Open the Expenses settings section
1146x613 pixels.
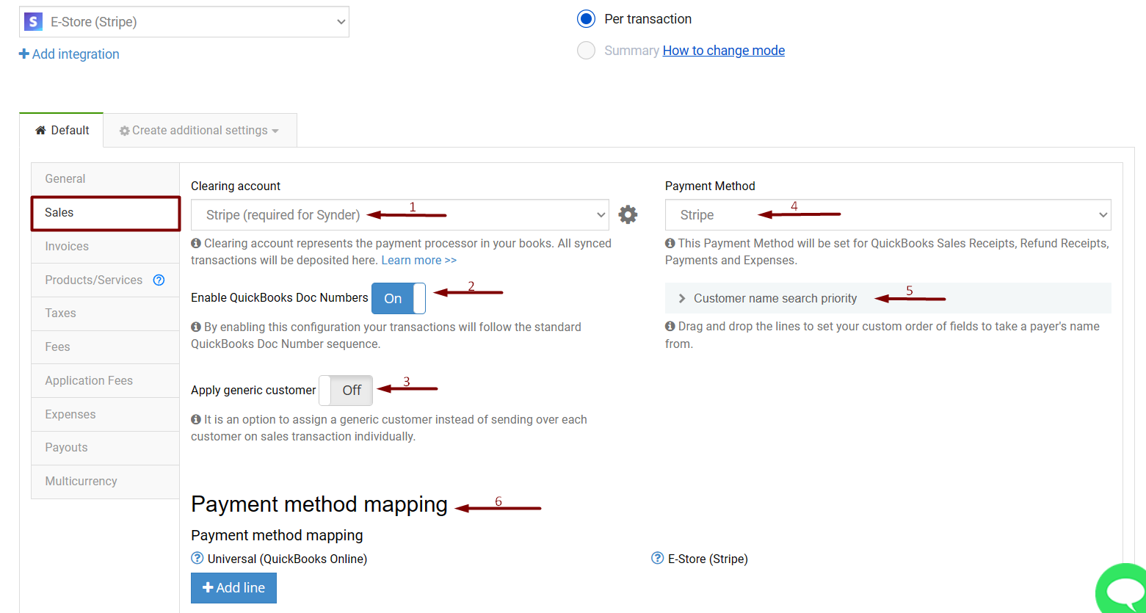coord(105,414)
